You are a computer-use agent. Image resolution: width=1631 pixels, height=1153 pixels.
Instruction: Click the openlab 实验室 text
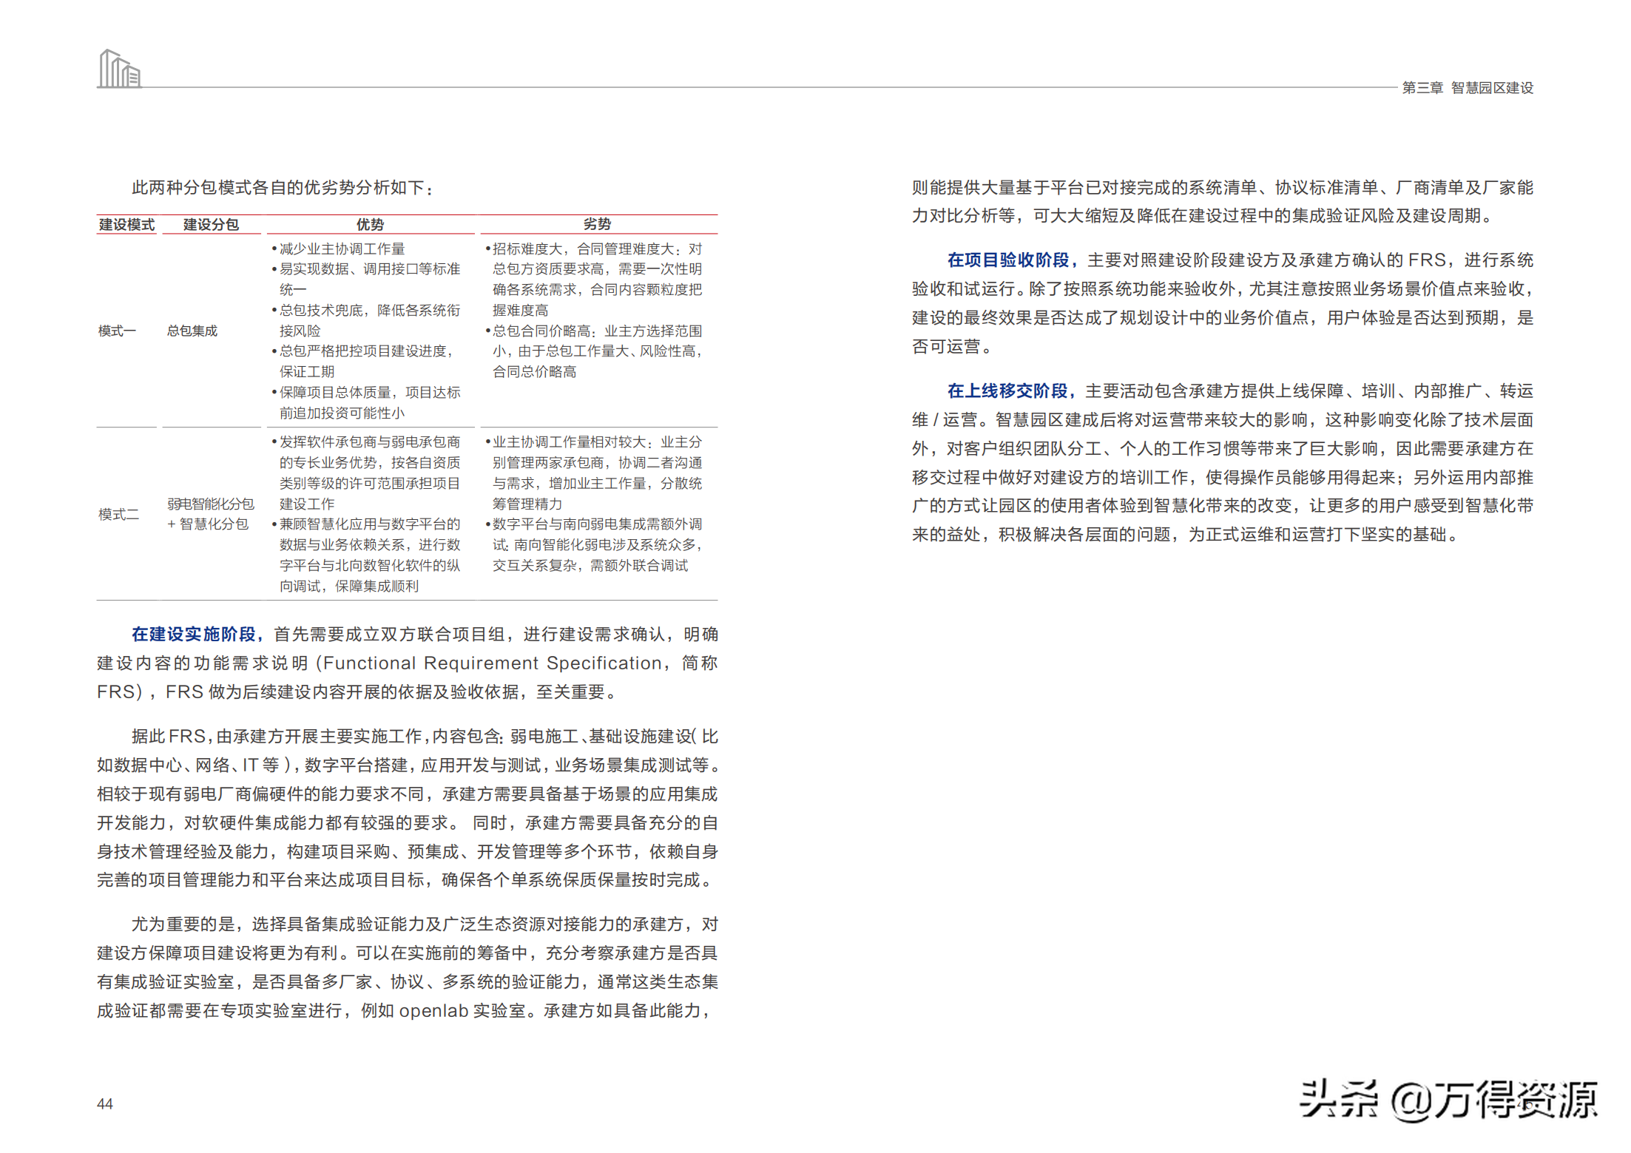(x=462, y=1010)
